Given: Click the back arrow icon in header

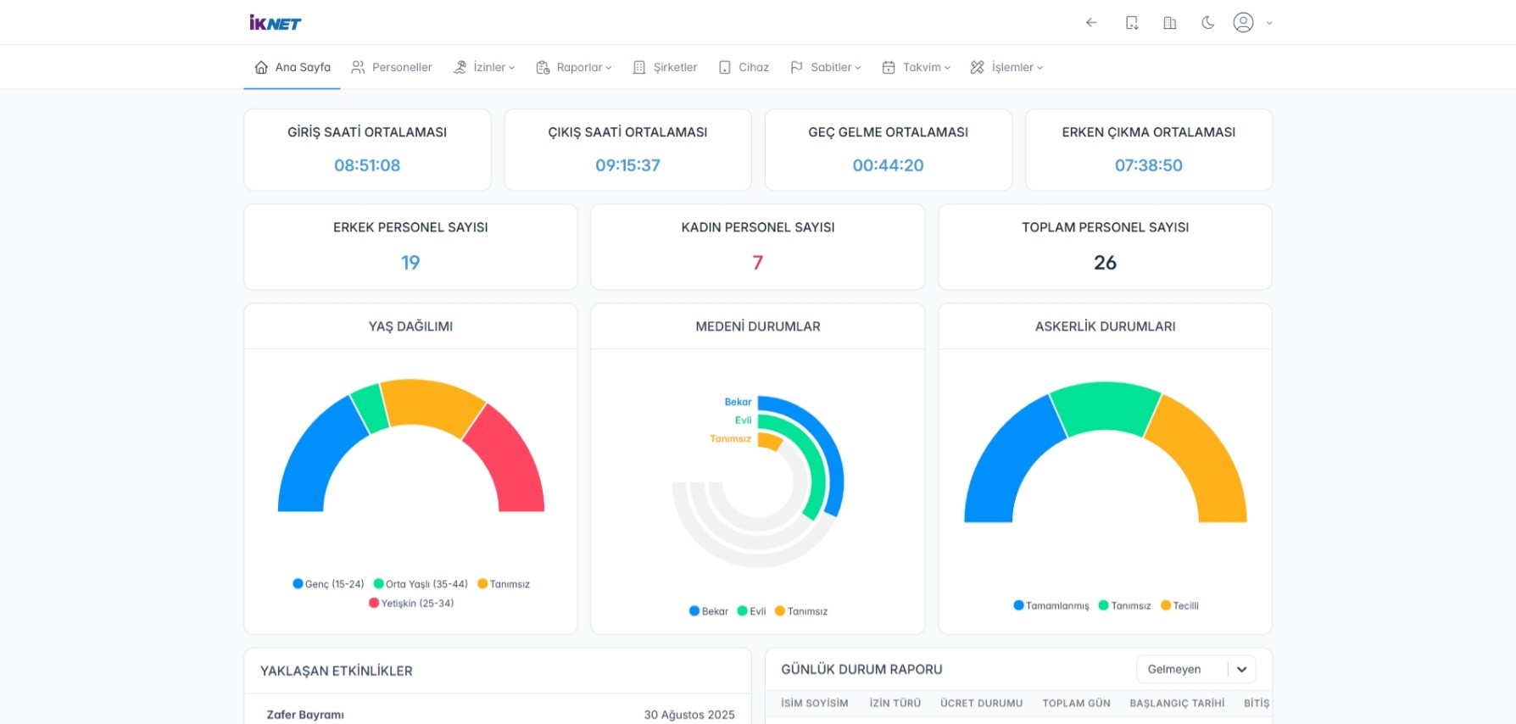Looking at the screenshot, I should point(1091,23).
